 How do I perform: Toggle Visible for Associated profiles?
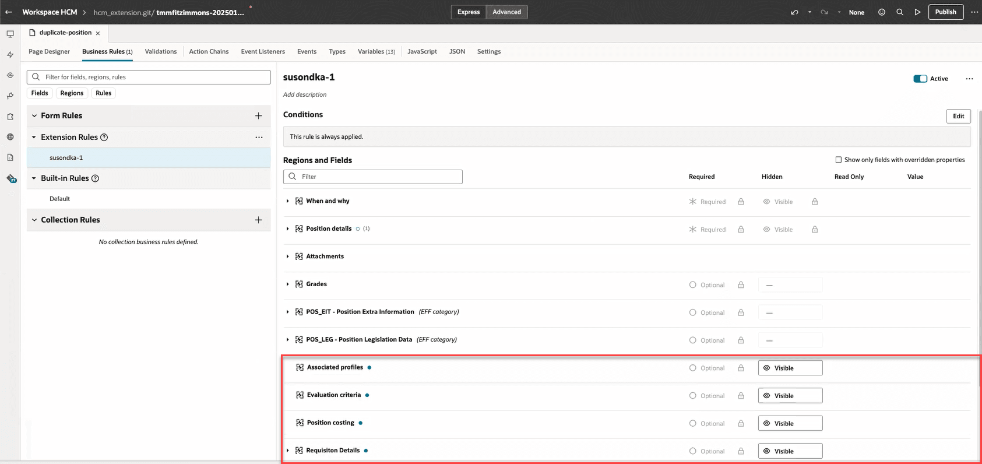790,368
